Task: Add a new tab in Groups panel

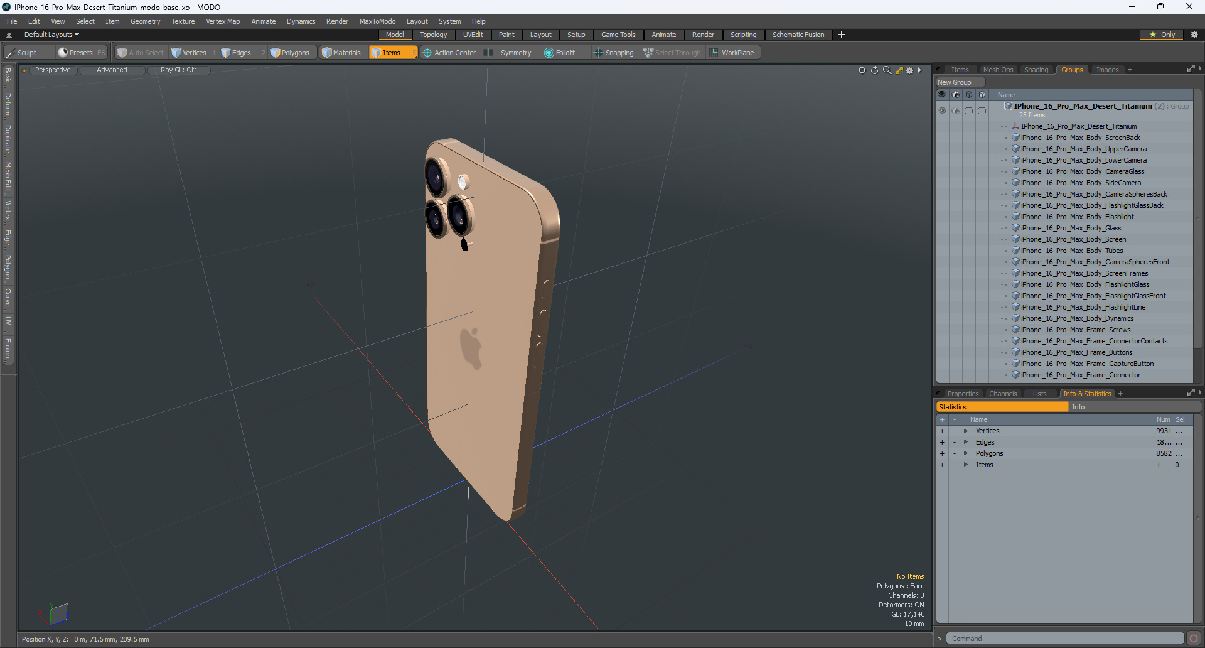Action: pos(1130,70)
